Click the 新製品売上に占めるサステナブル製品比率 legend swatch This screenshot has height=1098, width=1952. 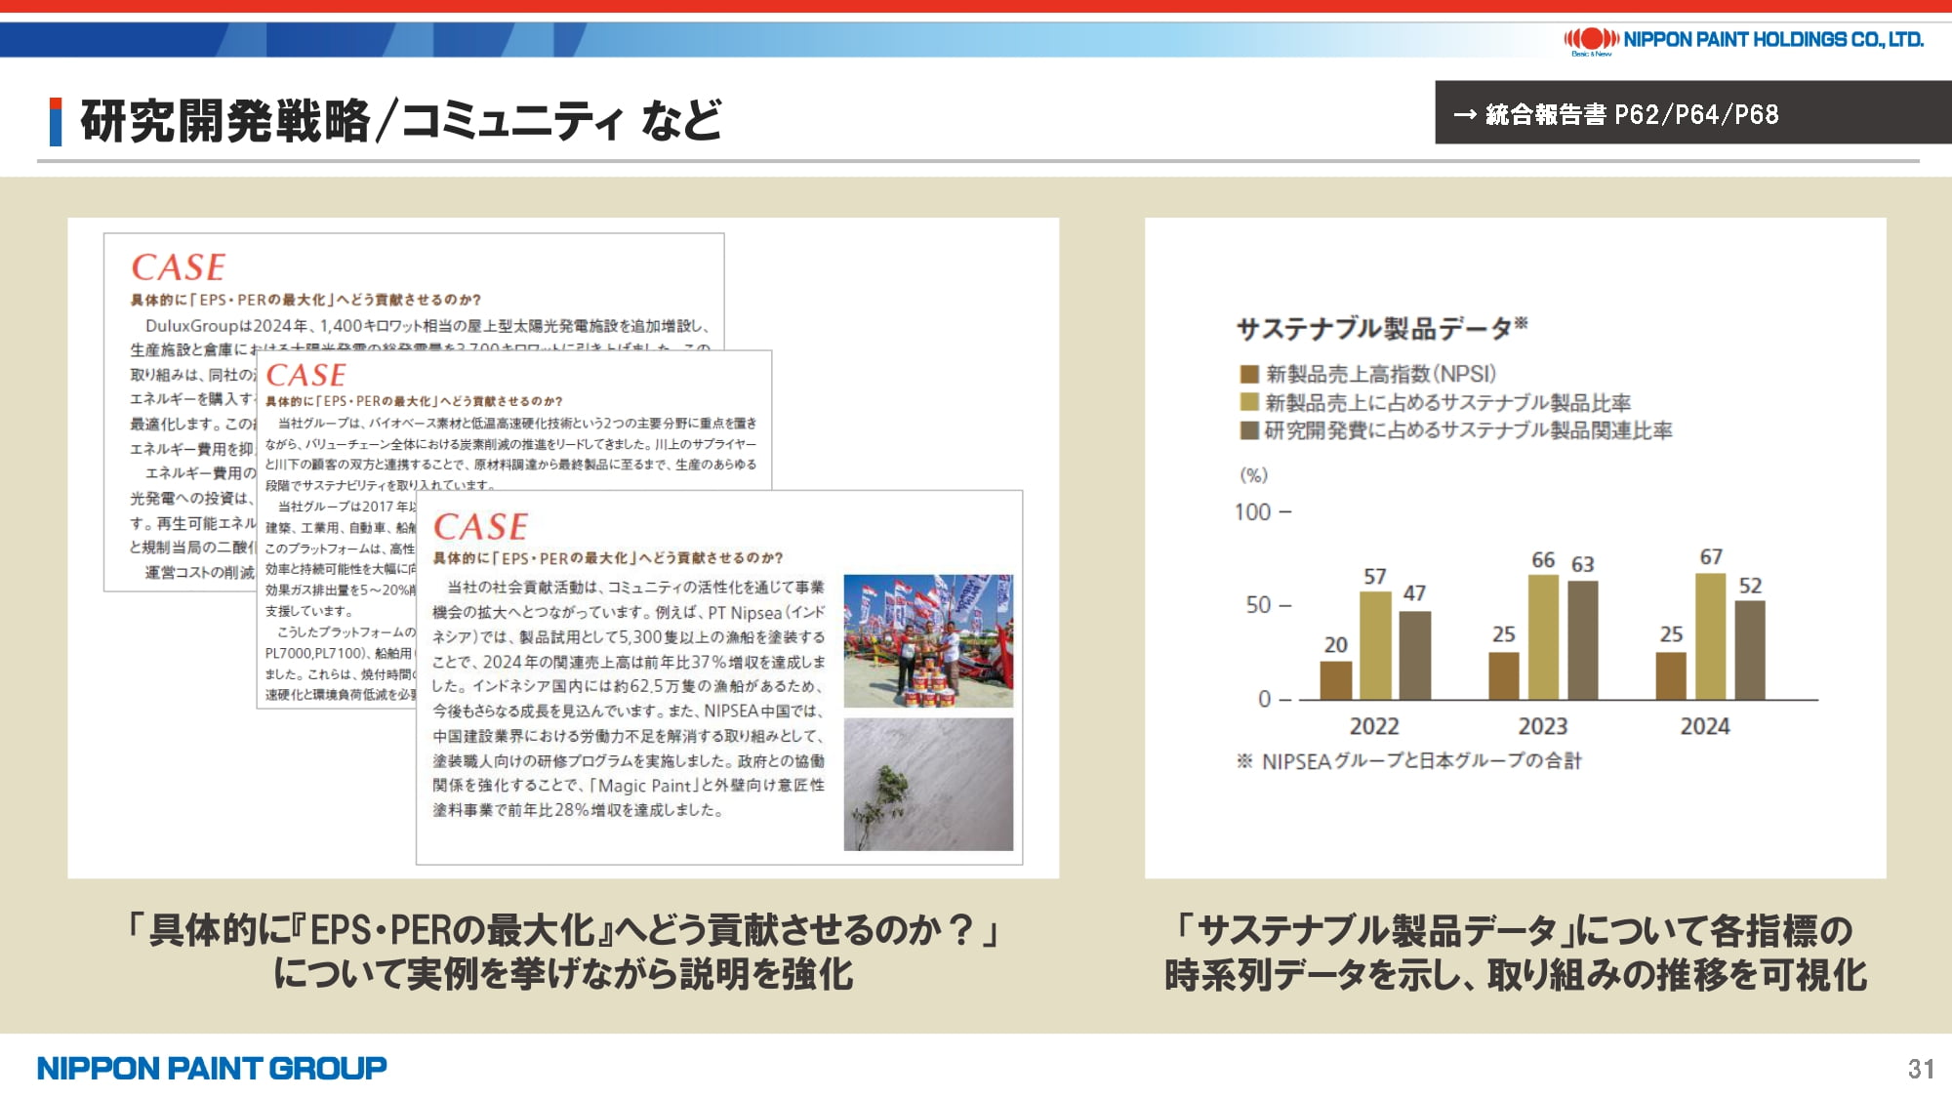(x=1248, y=402)
